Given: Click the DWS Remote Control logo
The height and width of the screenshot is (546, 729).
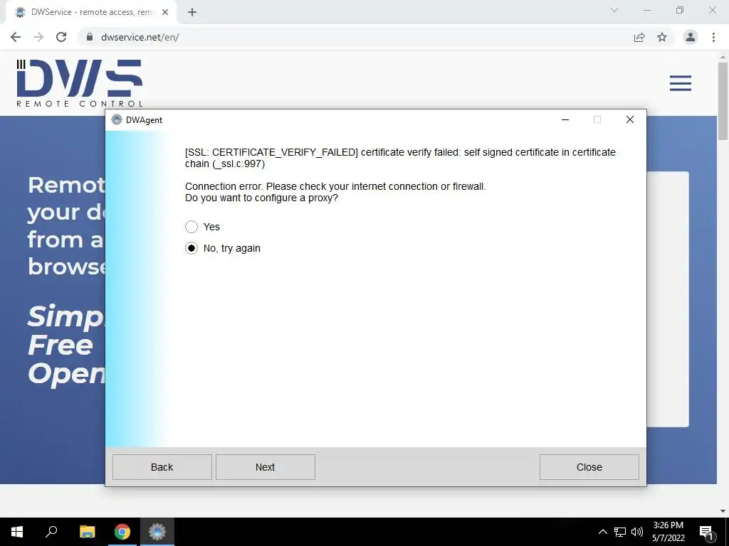Looking at the screenshot, I should [80, 83].
